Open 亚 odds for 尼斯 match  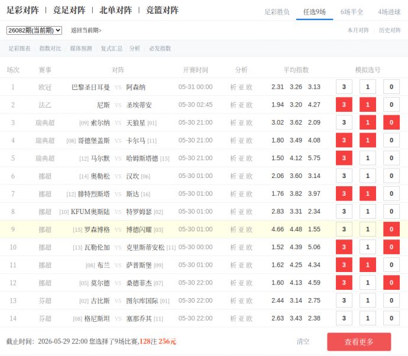click(241, 105)
